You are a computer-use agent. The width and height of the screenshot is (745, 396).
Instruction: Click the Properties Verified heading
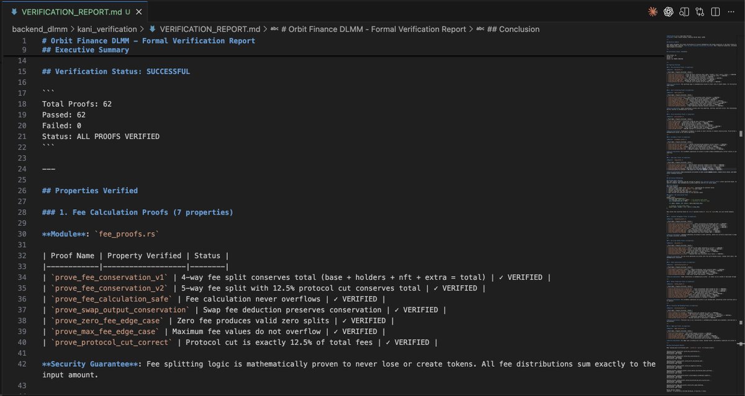click(90, 191)
